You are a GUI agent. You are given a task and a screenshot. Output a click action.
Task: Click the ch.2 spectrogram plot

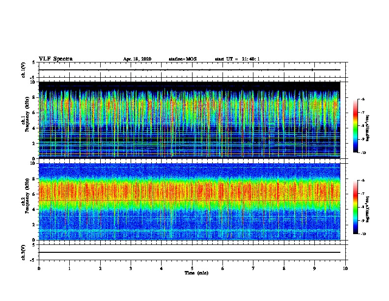(x=190, y=202)
